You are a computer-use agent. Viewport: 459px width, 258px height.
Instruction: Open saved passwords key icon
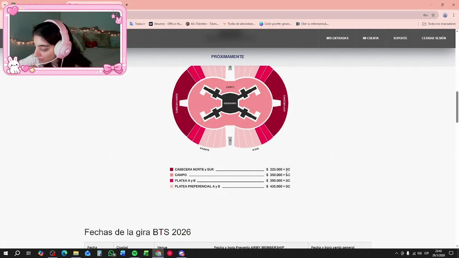425,15
